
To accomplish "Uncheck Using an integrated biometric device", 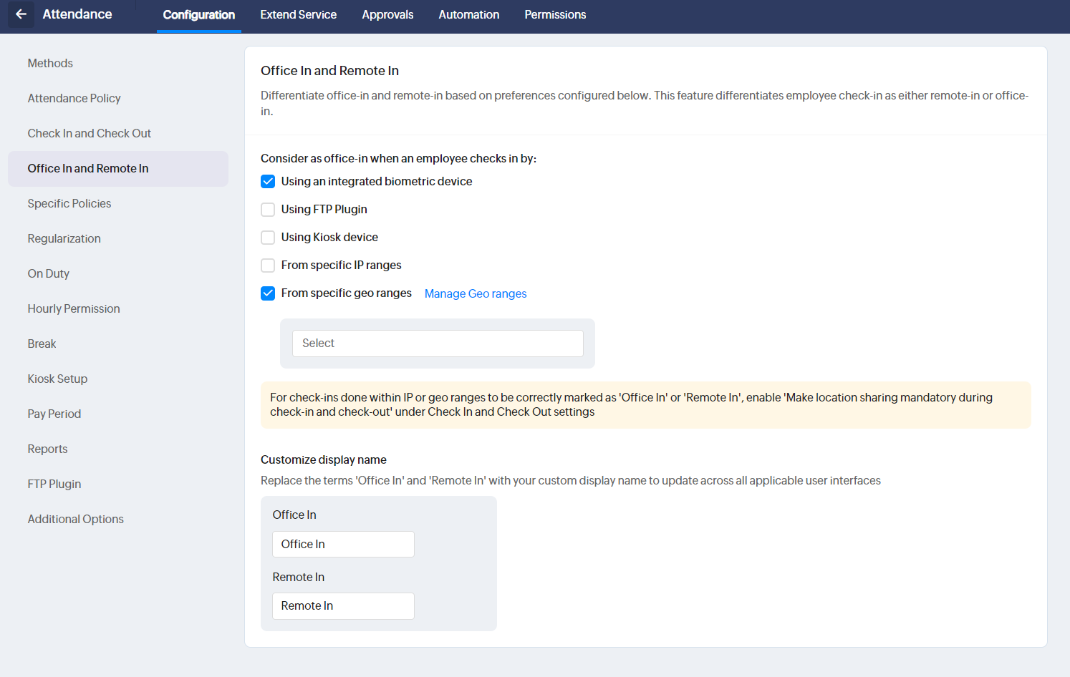I will (x=268, y=182).
